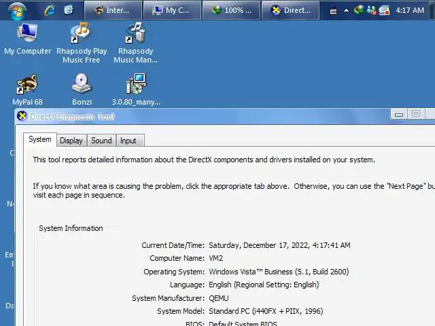This screenshot has width=435, height=326.
Task: Click the DirectX Diagnostic Tool title icon
Action: click(x=22, y=116)
